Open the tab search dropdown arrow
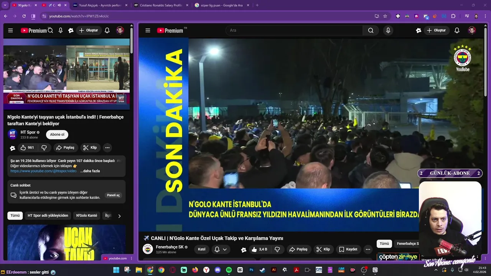Screen dimensions: 491x276 tap(5, 5)
